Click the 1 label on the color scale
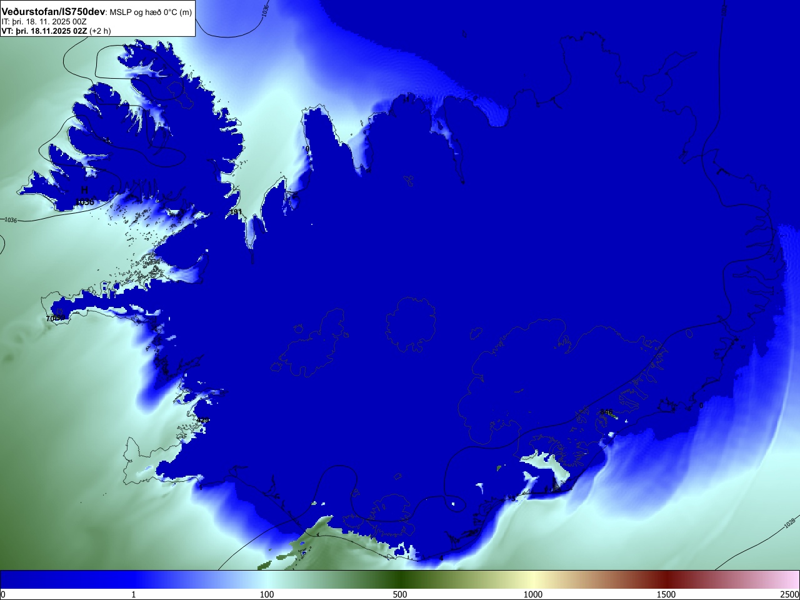 tap(133, 594)
